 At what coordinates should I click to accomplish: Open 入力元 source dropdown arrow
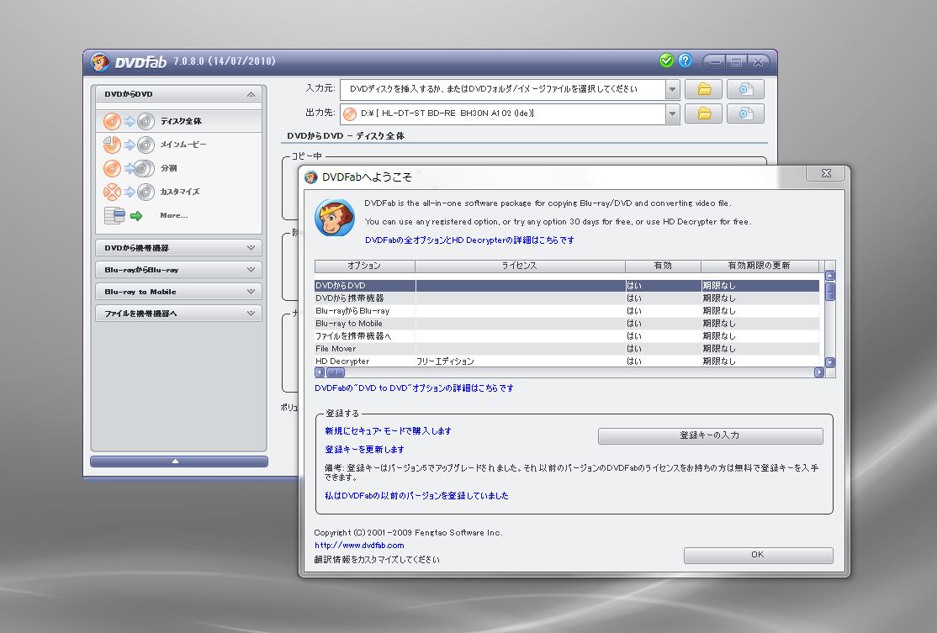[x=672, y=90]
